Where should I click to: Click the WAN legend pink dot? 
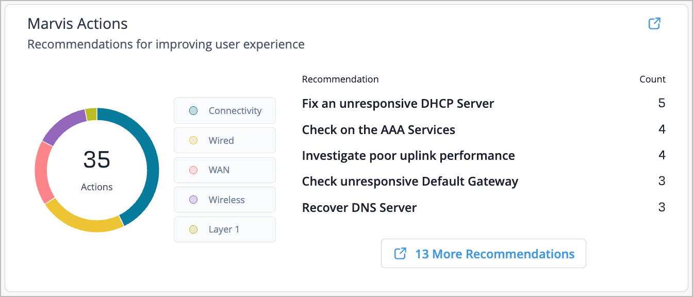[193, 170]
